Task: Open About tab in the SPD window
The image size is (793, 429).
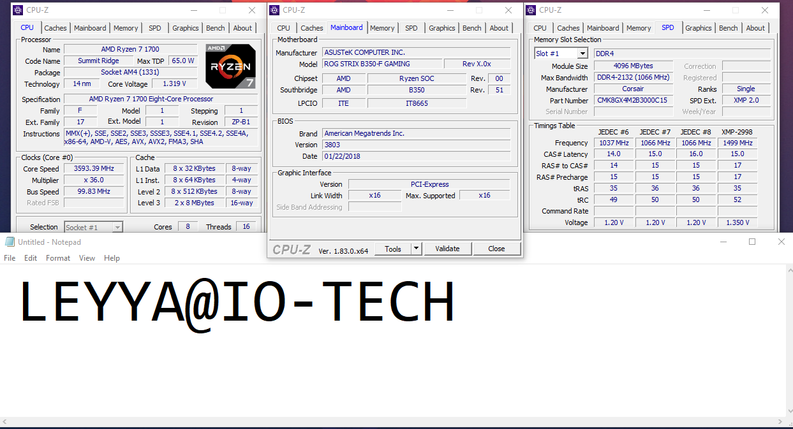Action: [x=755, y=28]
